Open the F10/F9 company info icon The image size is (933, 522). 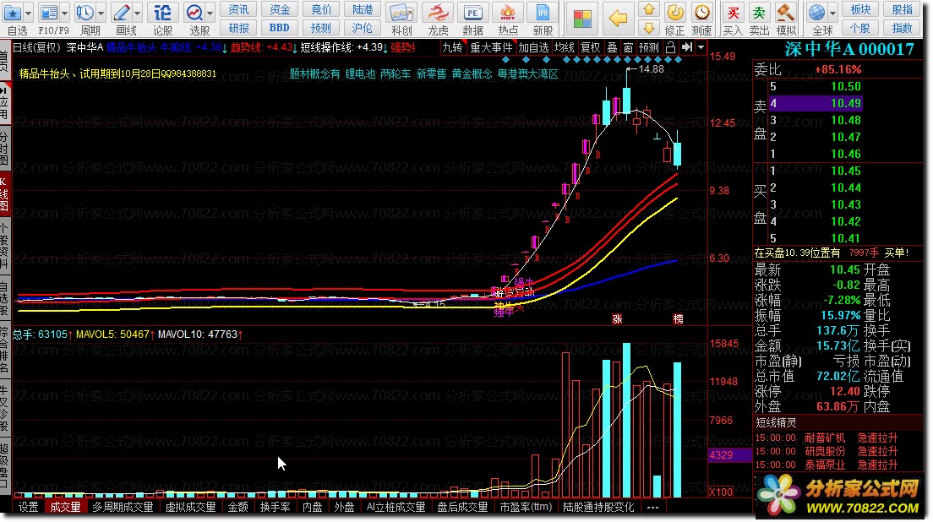click(x=49, y=12)
